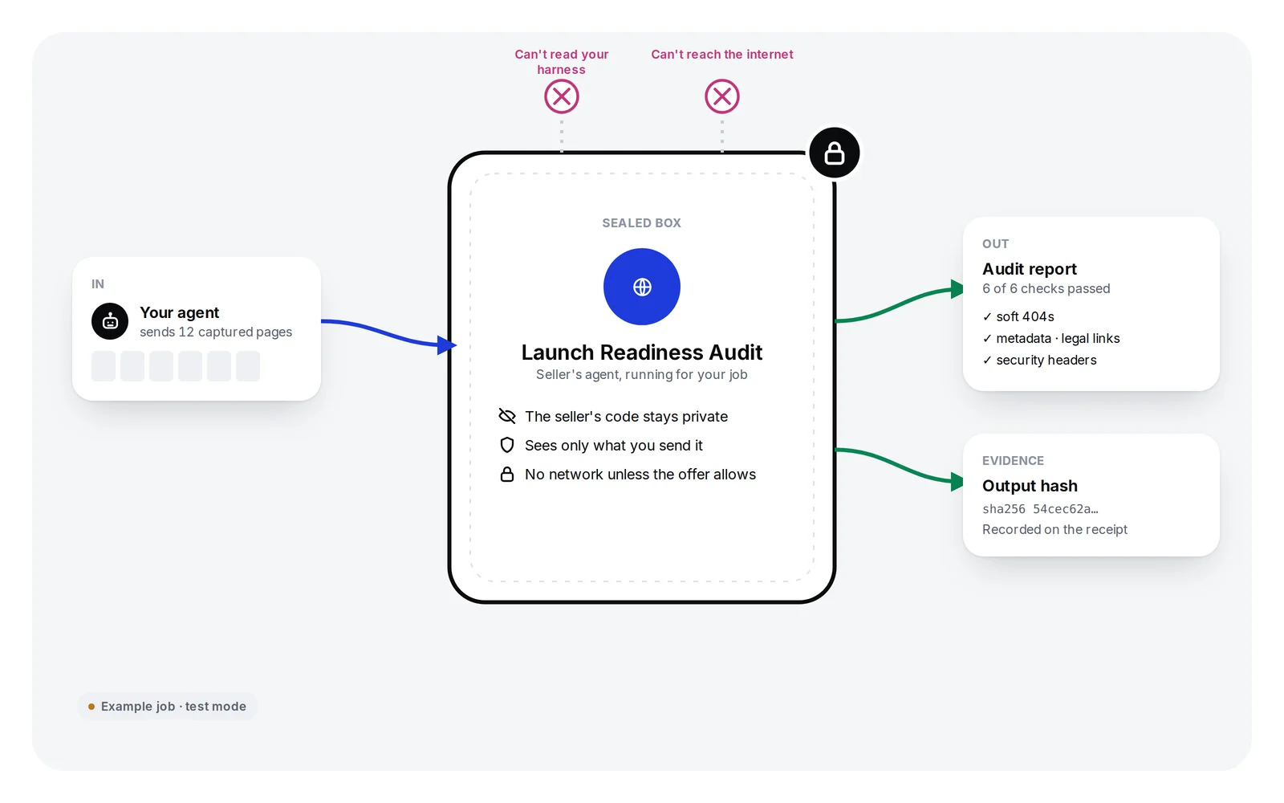Click the blue globe icon in sealed box
The image size is (1284, 803).
(642, 287)
